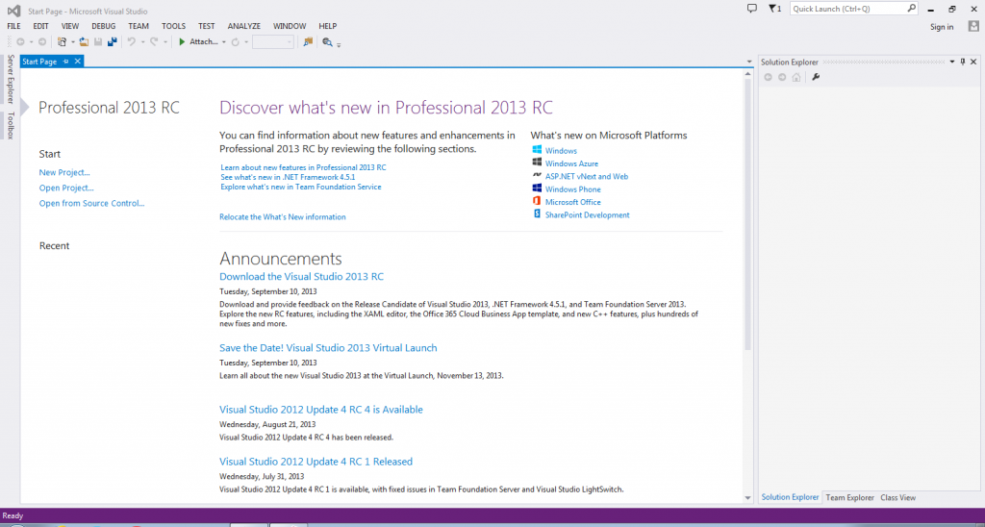Open Download the Visual Studio 2013 RC announcement
The height and width of the screenshot is (527, 985).
[x=301, y=276]
